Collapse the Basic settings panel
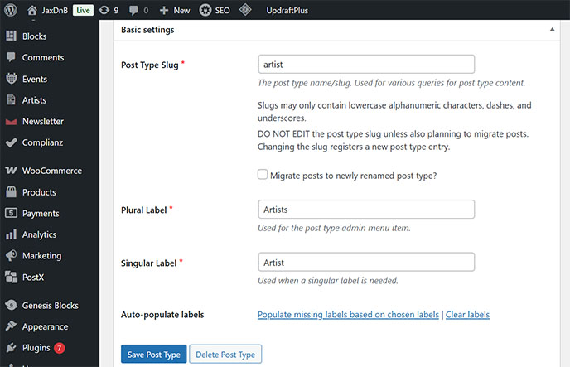The height and width of the screenshot is (367, 570). [x=552, y=29]
